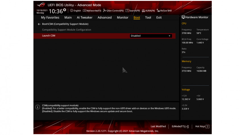241x135 pixels.
Task: Click the date 10/18/2021
Action: 42,10
